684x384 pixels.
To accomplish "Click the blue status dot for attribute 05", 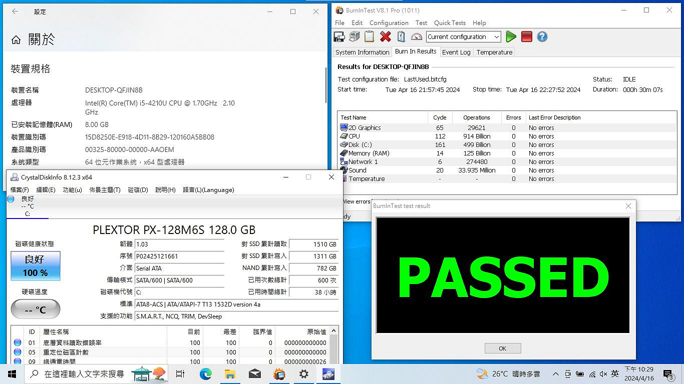I will click(18, 352).
